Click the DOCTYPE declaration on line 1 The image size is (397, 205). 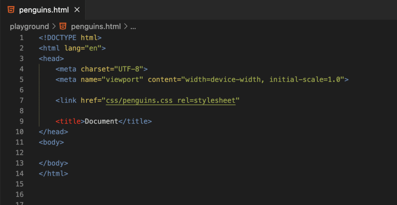70,38
